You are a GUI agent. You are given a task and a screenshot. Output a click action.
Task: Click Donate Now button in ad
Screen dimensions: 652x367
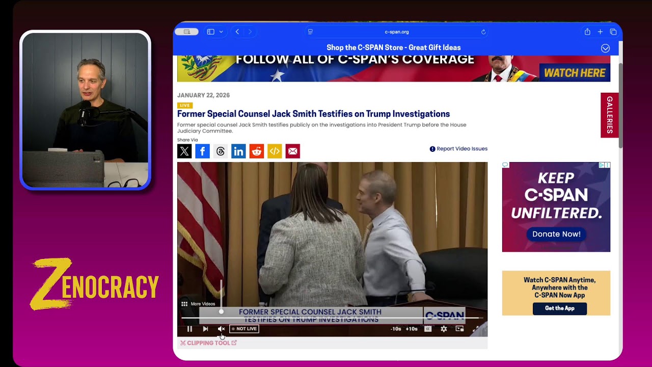[556, 234]
